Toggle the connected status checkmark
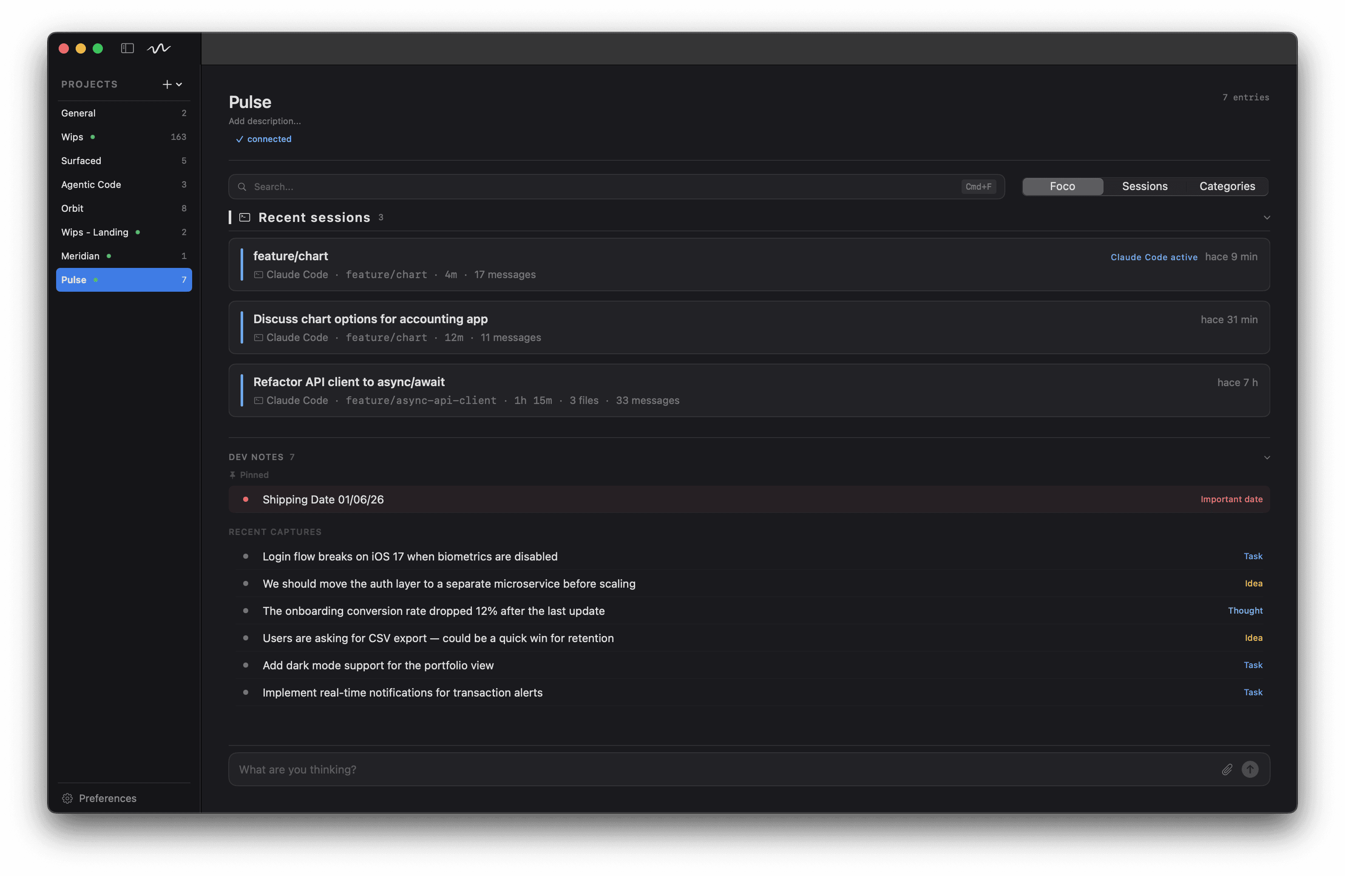This screenshot has height=876, width=1345. [240, 139]
